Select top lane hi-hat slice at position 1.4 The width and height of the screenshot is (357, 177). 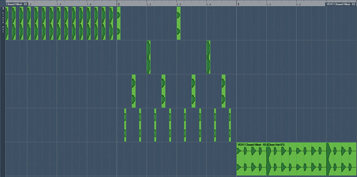click(89, 23)
